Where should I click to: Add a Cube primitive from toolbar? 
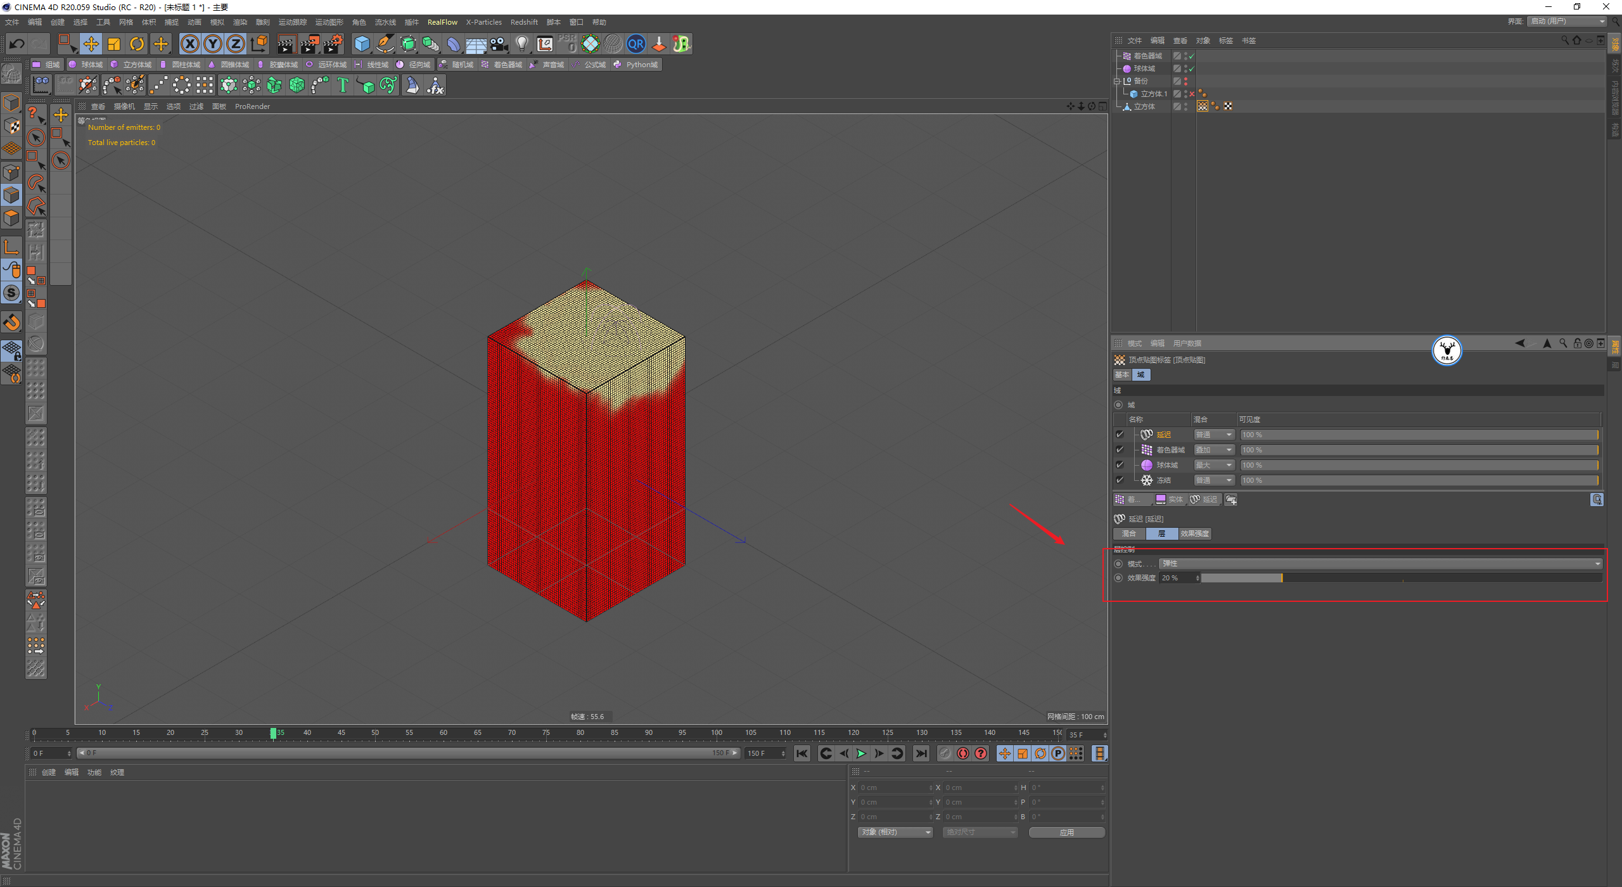pyautogui.click(x=362, y=44)
